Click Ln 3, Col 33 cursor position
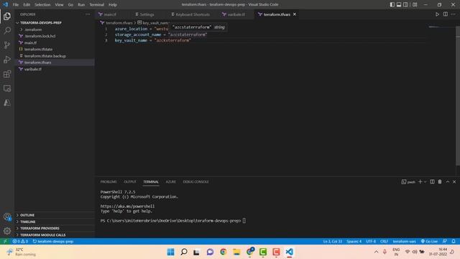The height and width of the screenshot is (259, 460). [x=332, y=242]
